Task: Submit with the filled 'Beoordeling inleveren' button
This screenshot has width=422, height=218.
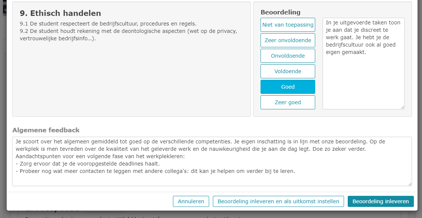Action: pyautogui.click(x=381, y=201)
